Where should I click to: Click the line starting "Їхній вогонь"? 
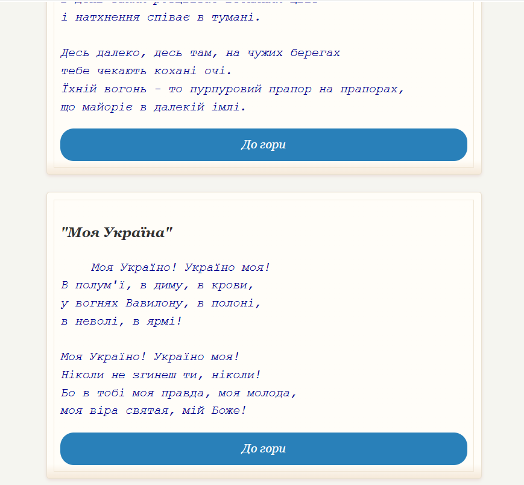click(232, 89)
